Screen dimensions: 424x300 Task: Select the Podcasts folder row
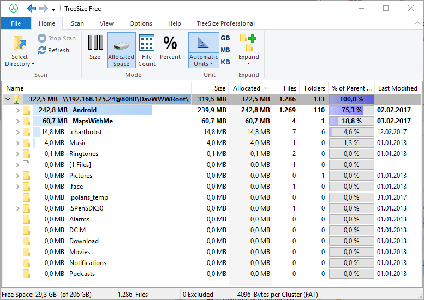(212, 274)
